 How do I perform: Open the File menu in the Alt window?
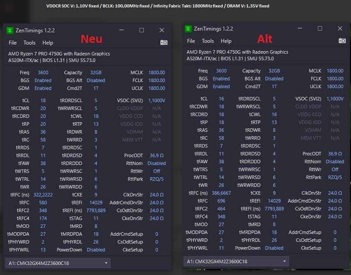tap(191, 41)
